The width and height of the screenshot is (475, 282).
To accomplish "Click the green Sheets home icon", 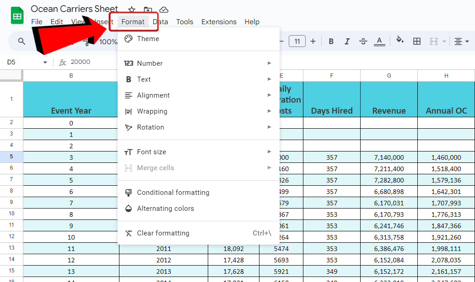I will tap(16, 15).
